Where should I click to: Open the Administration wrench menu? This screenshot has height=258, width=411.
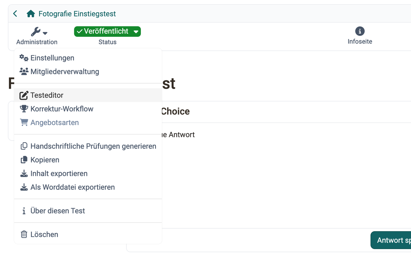coord(39,32)
